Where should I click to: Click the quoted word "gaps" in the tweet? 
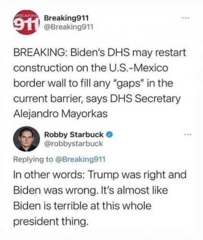pos(129,84)
